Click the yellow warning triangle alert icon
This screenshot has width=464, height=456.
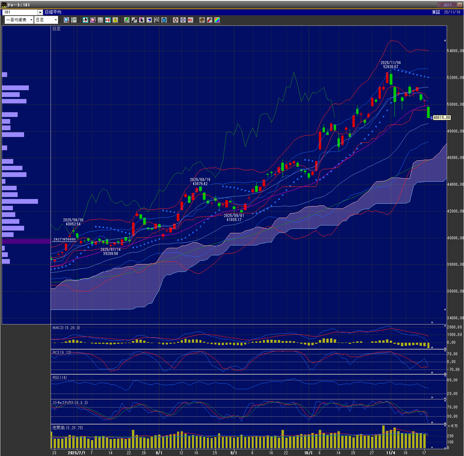coord(115,20)
